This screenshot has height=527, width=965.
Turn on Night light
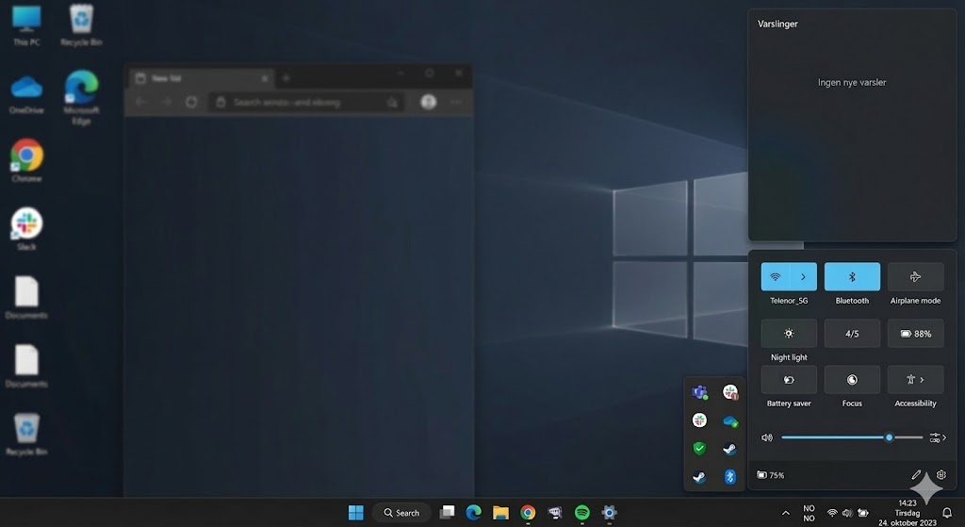pos(789,334)
